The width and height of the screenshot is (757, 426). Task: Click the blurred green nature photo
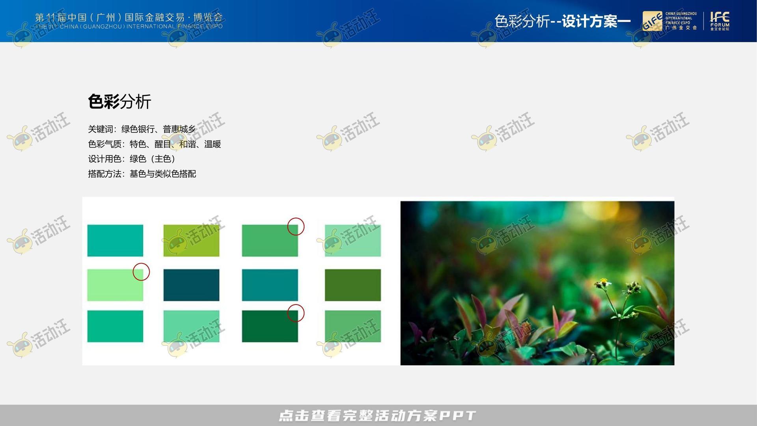pyautogui.click(x=536, y=283)
